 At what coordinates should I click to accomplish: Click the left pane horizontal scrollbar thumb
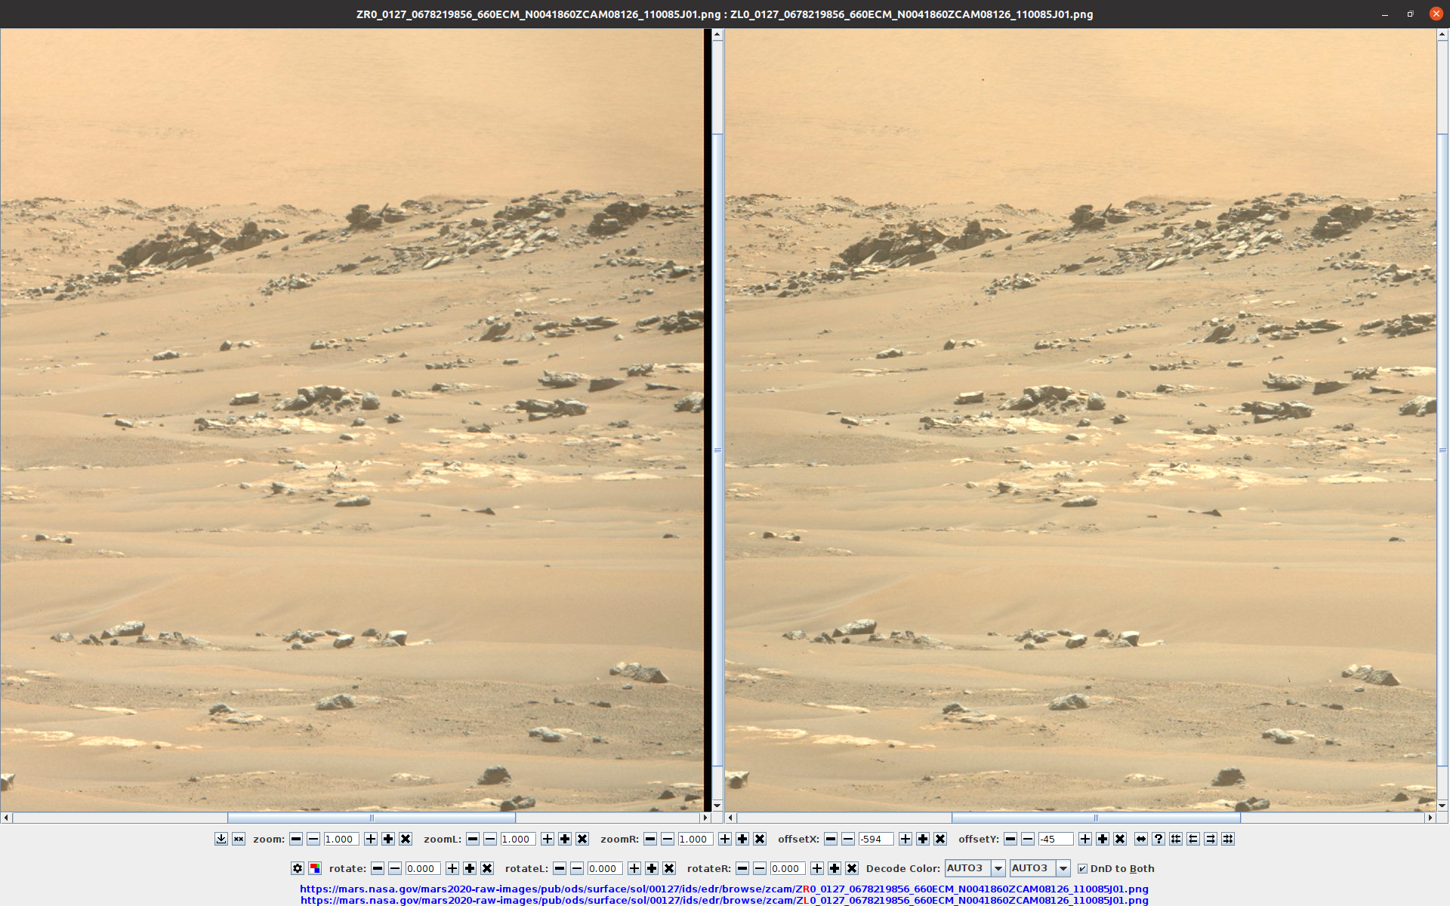371,818
